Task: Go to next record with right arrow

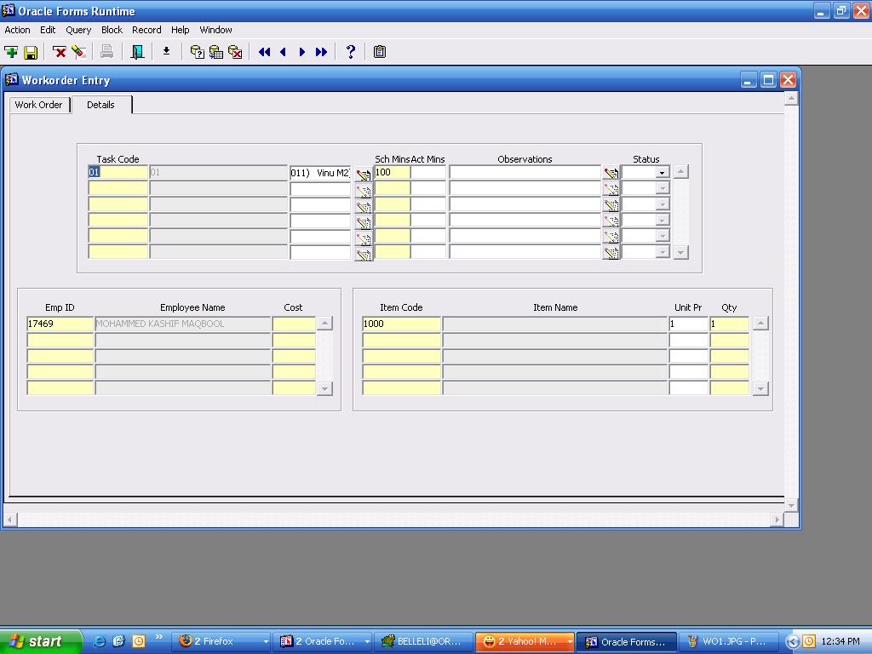Action: (301, 52)
